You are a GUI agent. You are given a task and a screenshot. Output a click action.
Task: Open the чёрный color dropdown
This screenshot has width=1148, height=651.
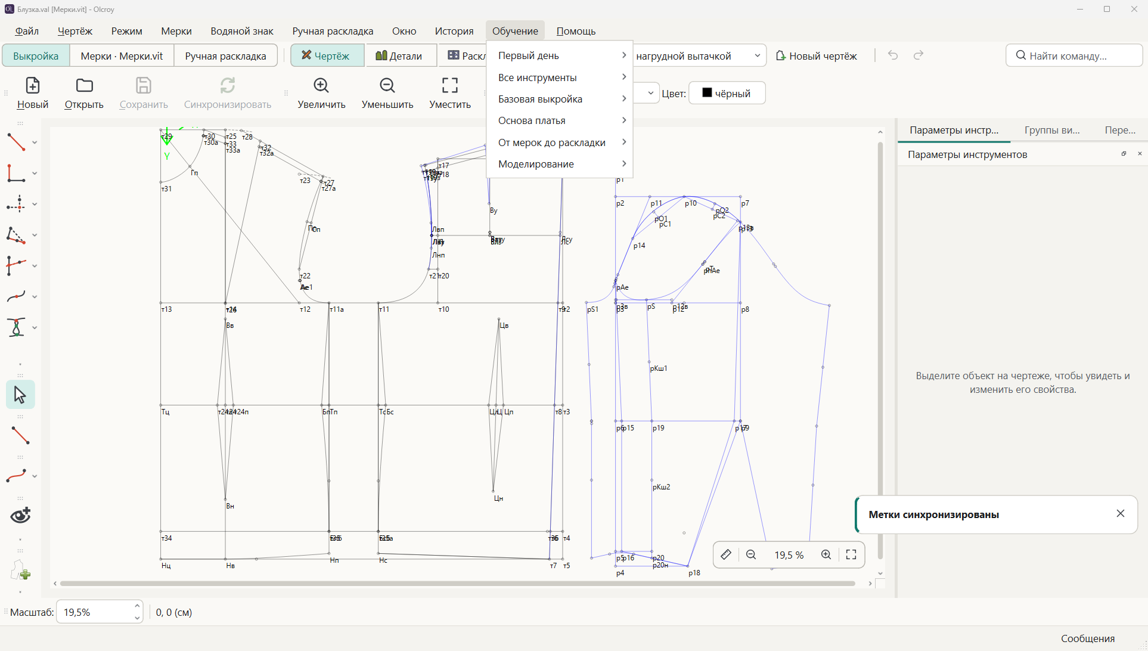727,93
